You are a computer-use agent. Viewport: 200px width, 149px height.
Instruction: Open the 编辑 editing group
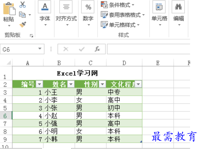(x=179, y=13)
